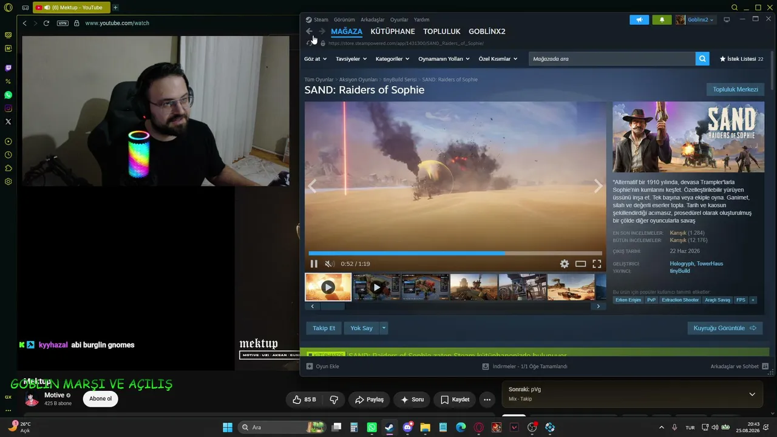
Task: Open the Steam announcements megaphone button
Action: 639,19
